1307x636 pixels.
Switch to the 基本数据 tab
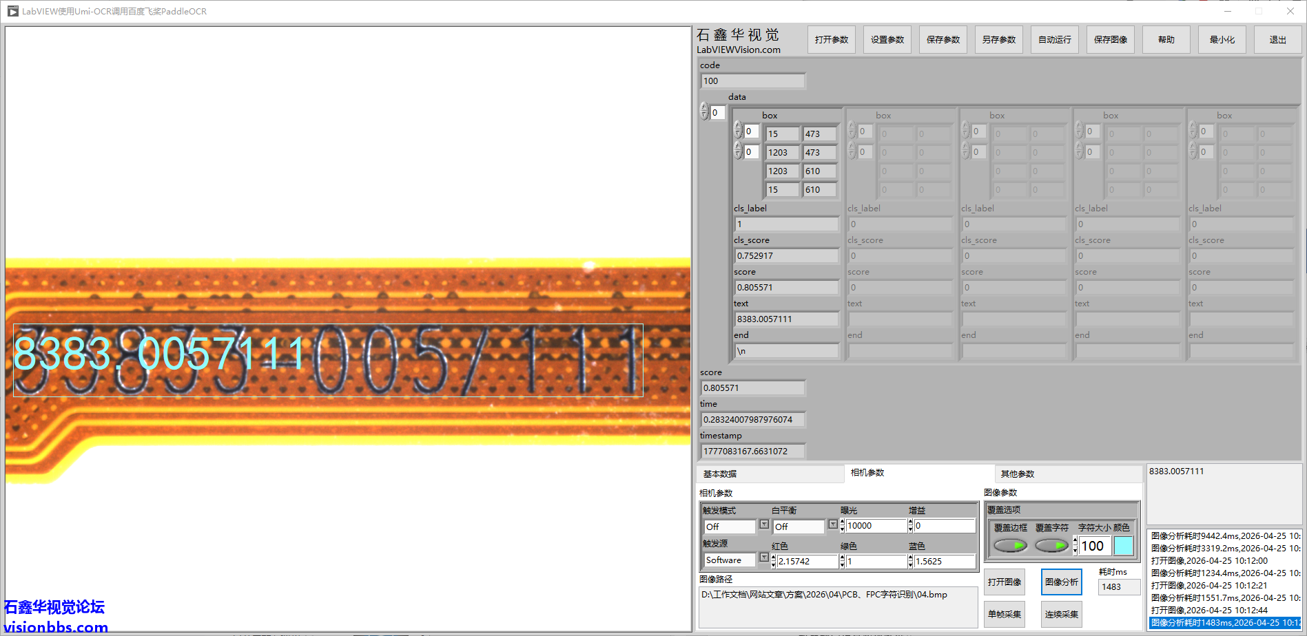click(x=720, y=474)
